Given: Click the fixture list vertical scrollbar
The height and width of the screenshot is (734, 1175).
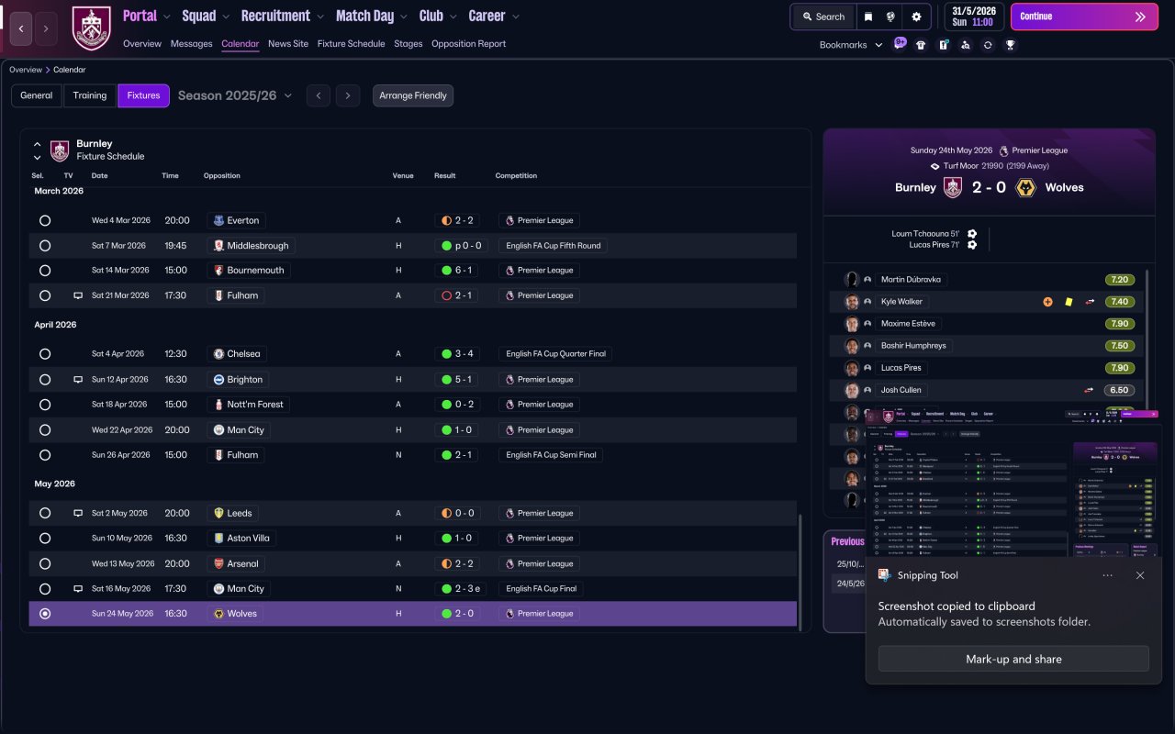Looking at the screenshot, I should [801, 573].
